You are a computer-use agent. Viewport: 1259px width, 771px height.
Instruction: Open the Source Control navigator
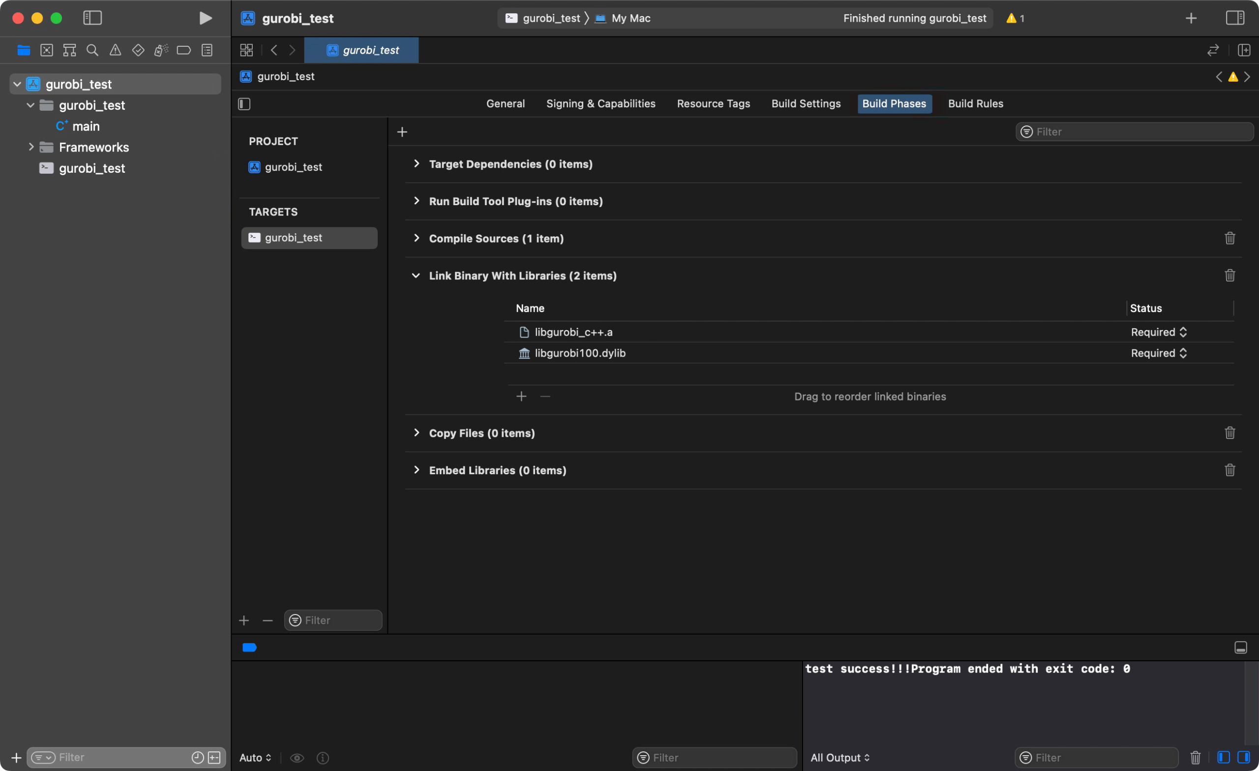click(x=47, y=50)
